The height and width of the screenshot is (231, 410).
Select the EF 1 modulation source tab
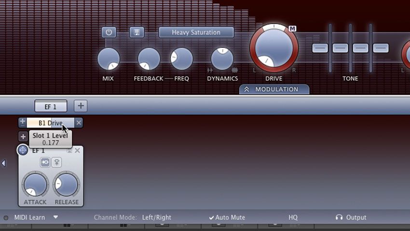(51, 106)
